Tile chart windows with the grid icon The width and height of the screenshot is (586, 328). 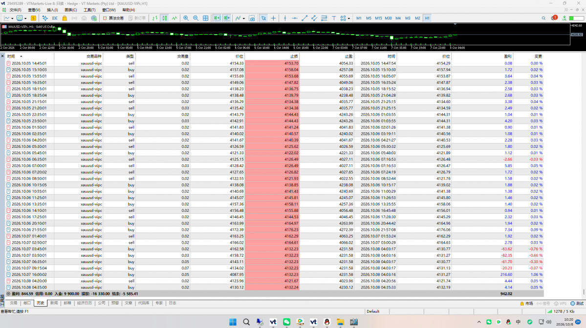(206, 18)
